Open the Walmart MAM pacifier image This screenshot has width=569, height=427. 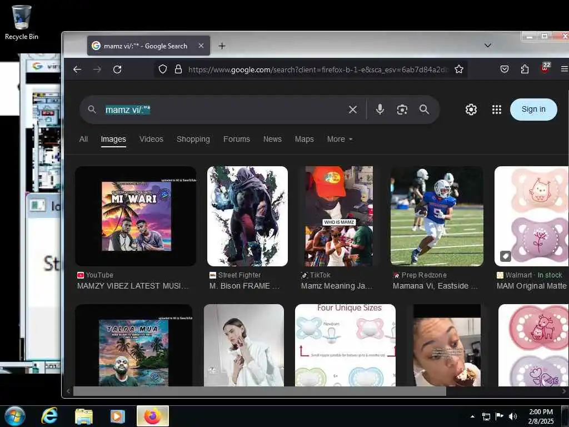point(532,216)
